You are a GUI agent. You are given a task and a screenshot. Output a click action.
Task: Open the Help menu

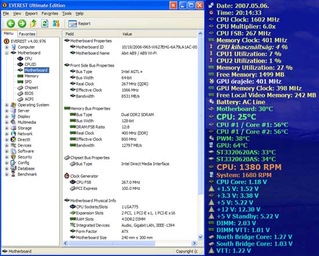(x=79, y=14)
